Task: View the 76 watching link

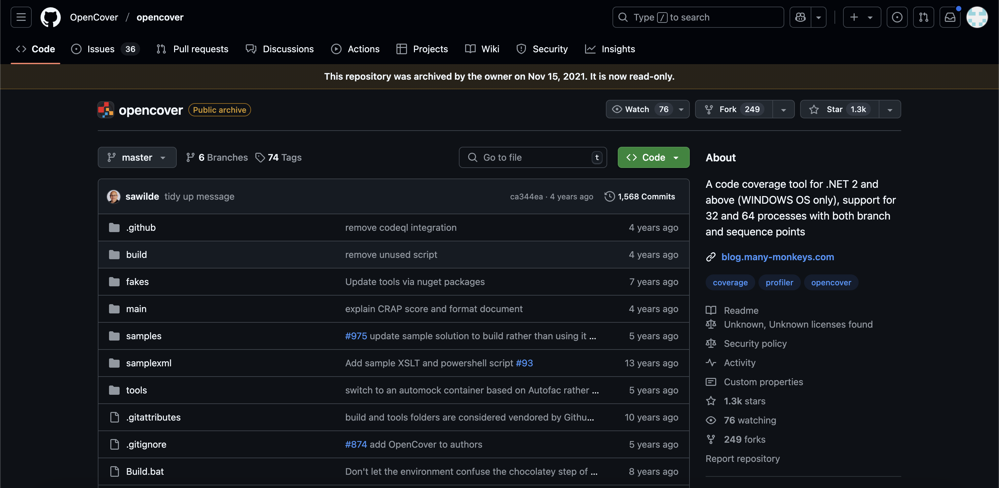Action: [750, 421]
